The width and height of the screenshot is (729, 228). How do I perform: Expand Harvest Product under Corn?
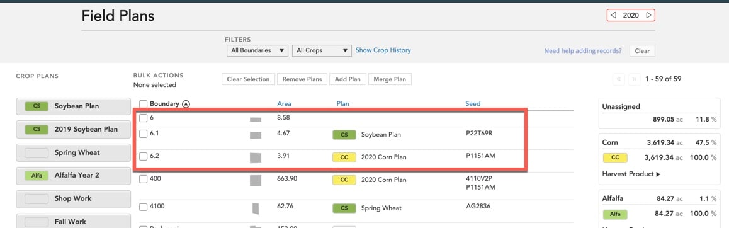[631, 174]
